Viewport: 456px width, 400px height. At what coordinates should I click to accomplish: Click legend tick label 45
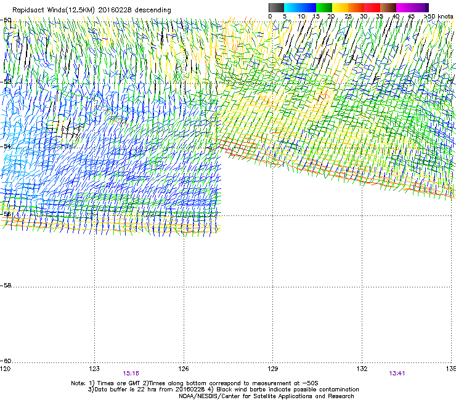pyautogui.click(x=411, y=17)
